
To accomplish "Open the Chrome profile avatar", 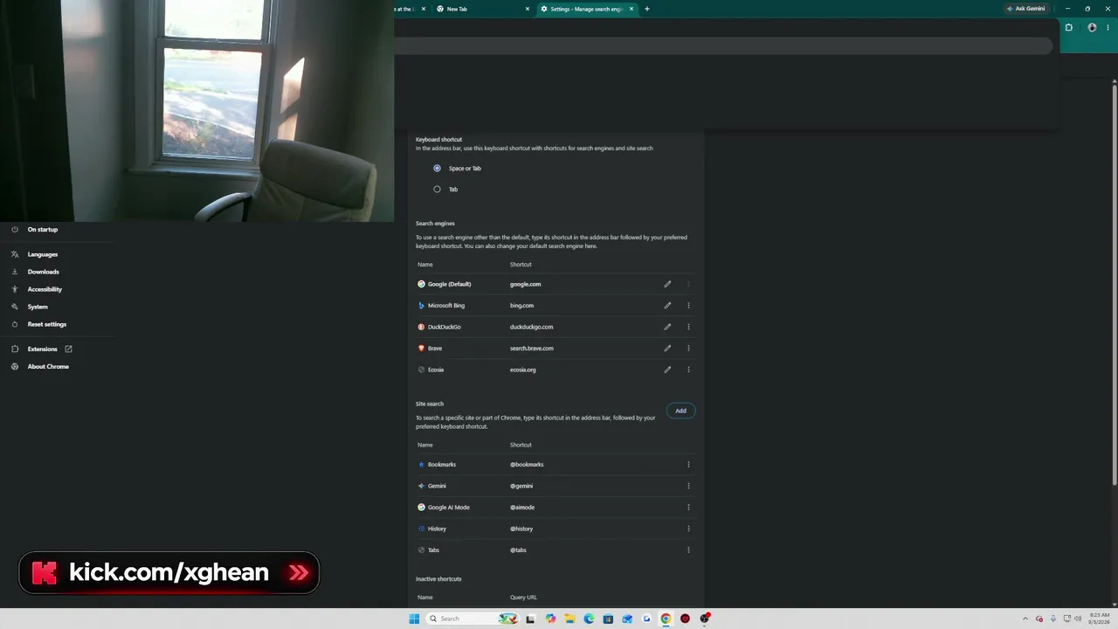I will pos(1092,27).
